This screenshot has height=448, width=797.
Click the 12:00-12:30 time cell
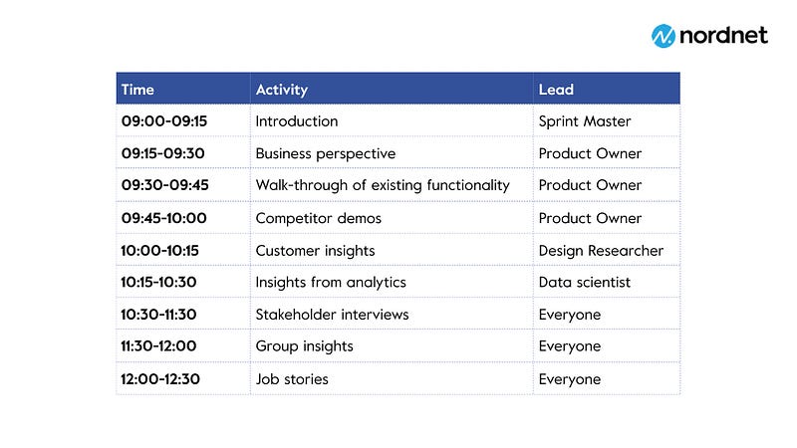(183, 378)
